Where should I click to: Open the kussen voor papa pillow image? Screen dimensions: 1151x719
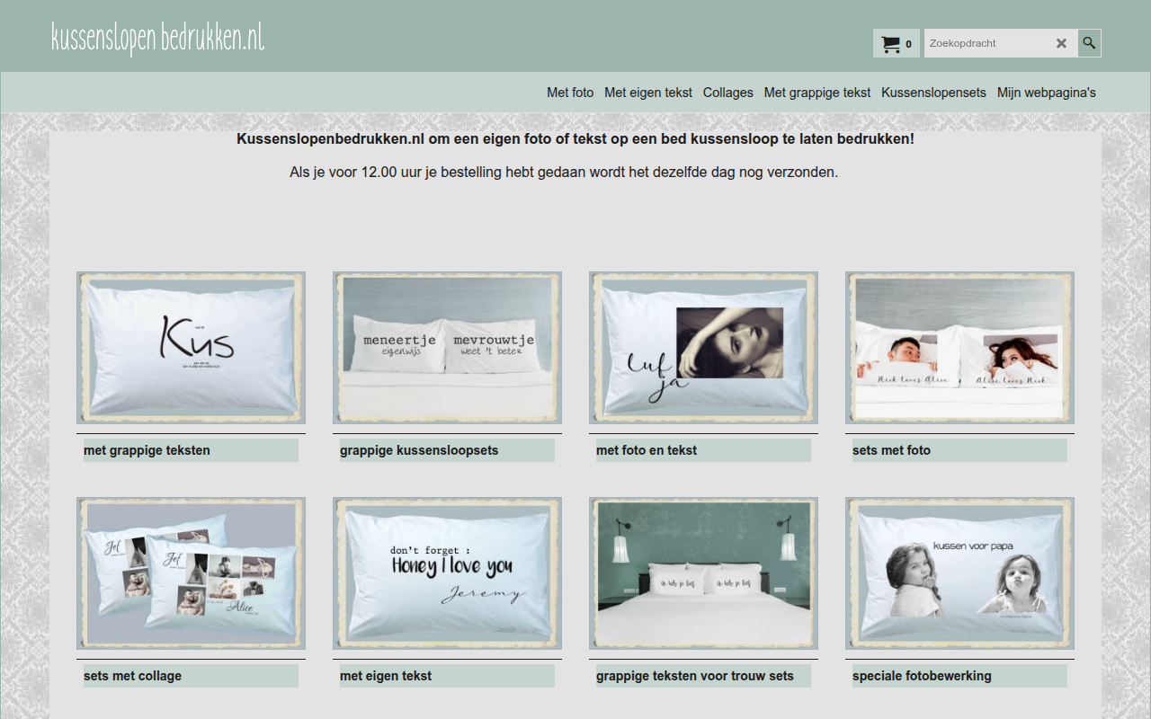[x=959, y=573]
